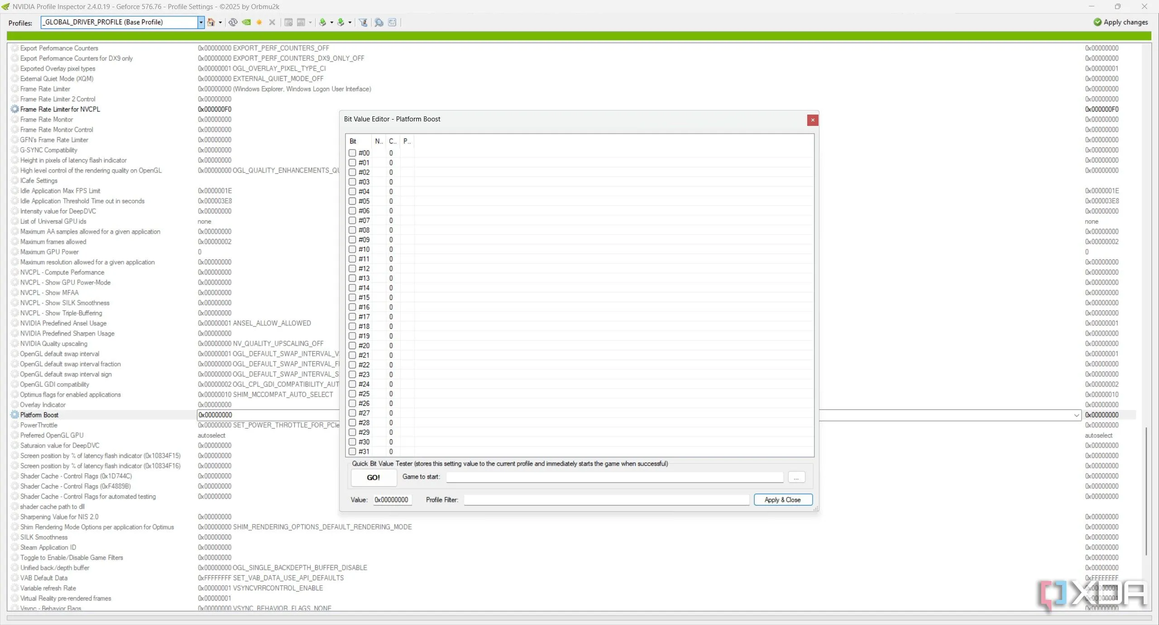This screenshot has height=625, width=1159.
Task: Click the GO! button
Action: tap(374, 477)
